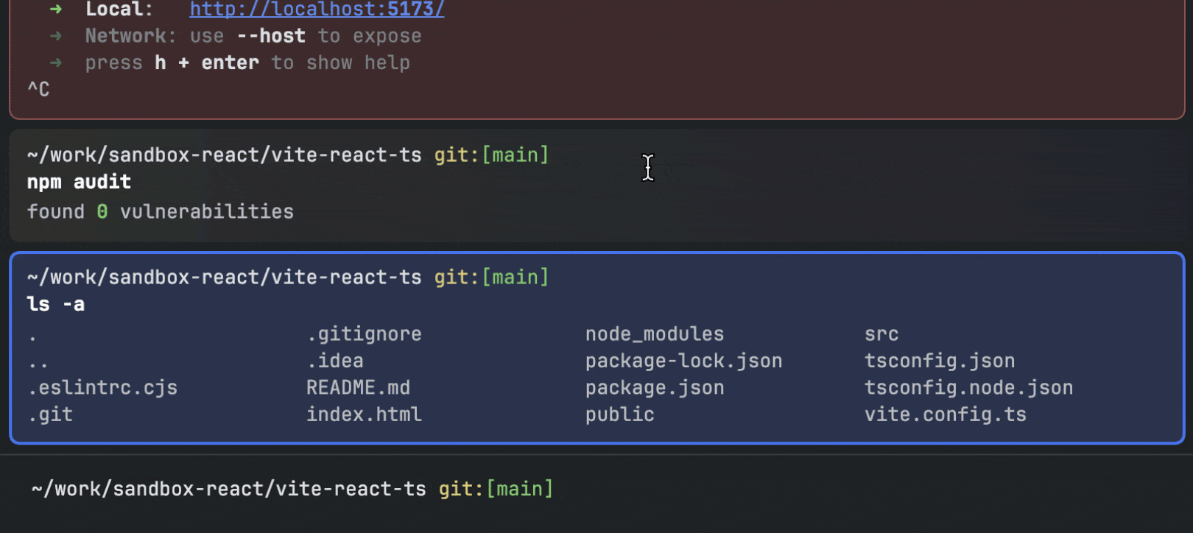
Task: Click the node_modules entry
Action: tap(654, 334)
